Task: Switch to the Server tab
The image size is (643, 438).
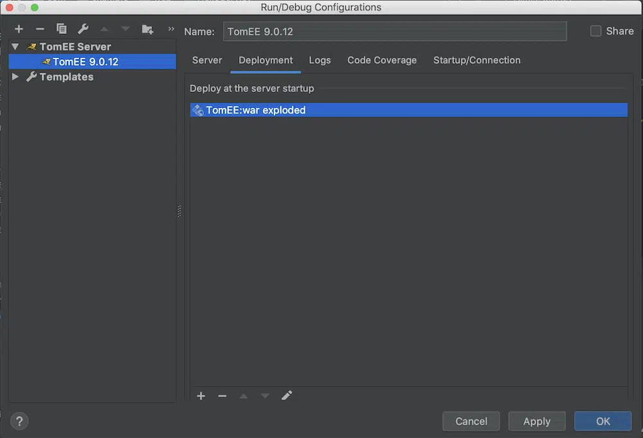Action: click(x=207, y=60)
